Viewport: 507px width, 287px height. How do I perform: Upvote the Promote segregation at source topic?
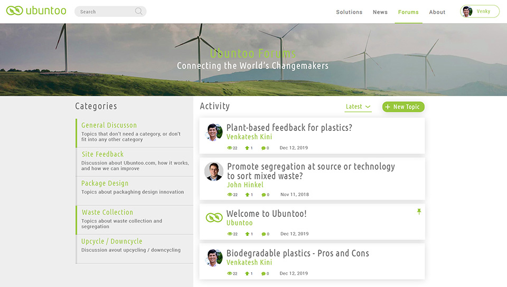click(247, 195)
